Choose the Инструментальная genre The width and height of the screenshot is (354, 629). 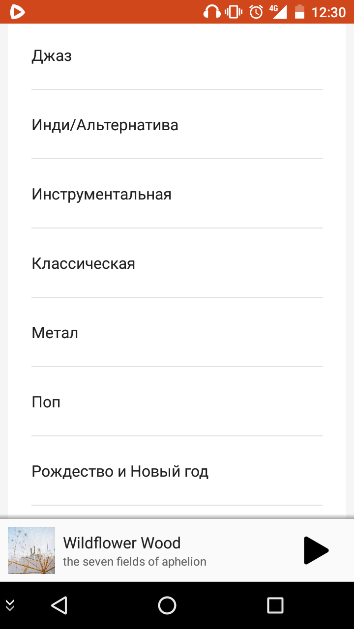pyautogui.click(x=177, y=194)
